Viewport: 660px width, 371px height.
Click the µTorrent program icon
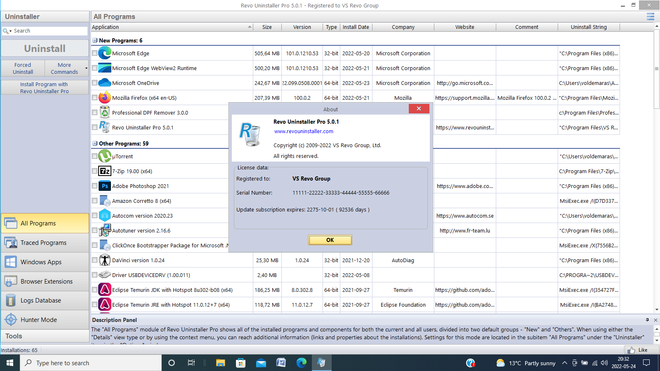105,156
